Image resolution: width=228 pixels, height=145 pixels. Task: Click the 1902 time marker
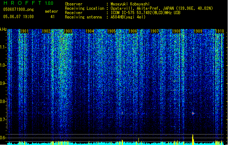tap(46, 31)
